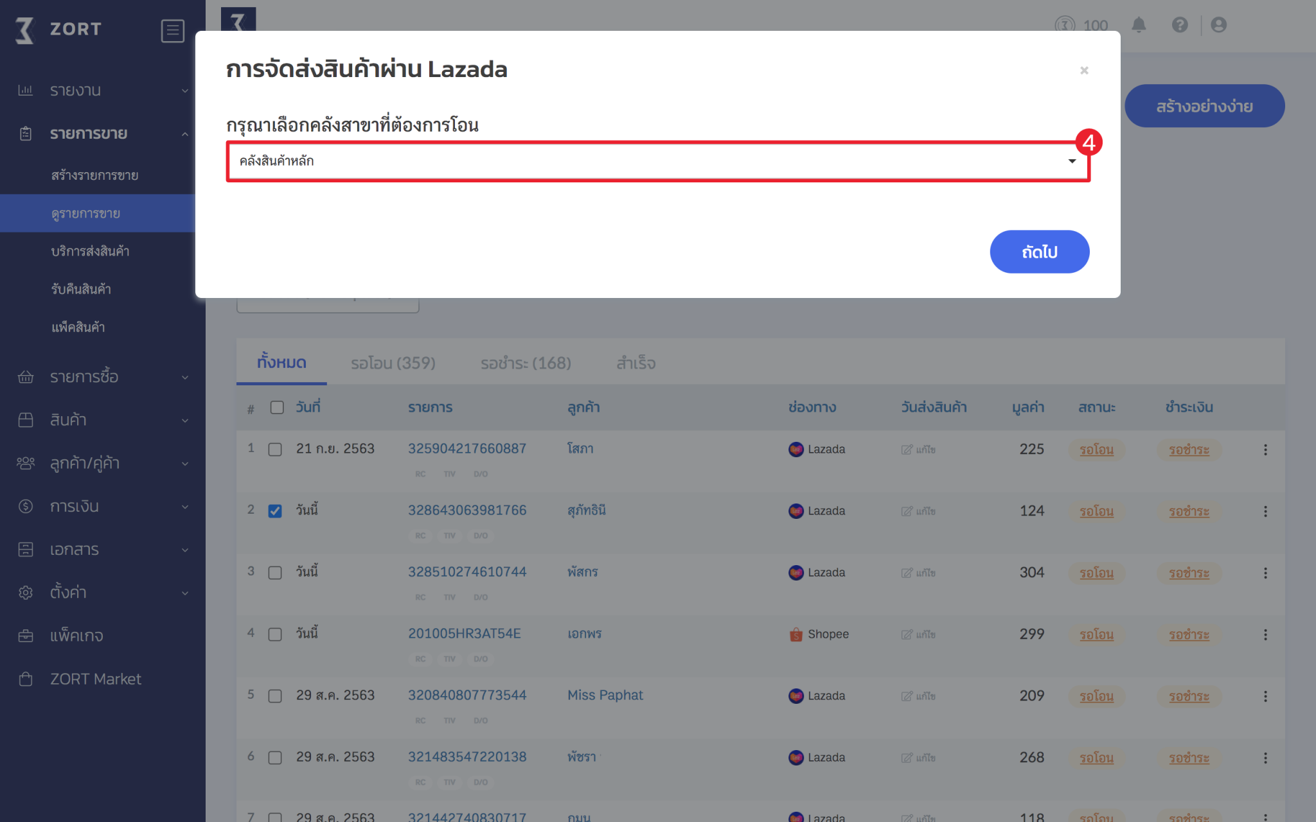This screenshot has width=1316, height=822.
Task: Click the เอกสาร document icon
Action: pos(26,549)
